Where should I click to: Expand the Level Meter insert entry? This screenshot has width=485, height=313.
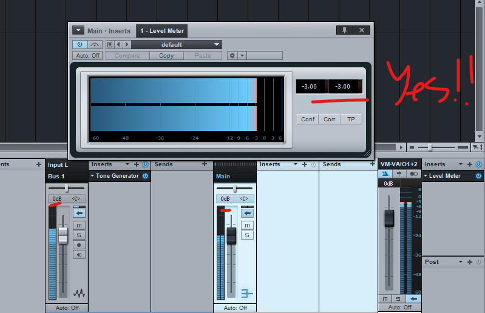426,176
